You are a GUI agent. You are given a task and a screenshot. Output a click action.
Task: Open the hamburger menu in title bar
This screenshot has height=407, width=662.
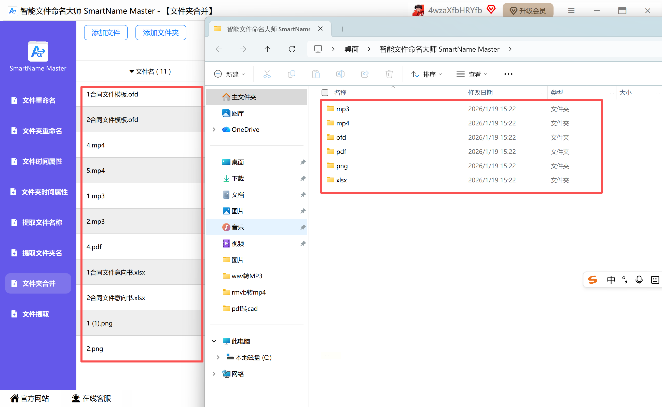click(x=571, y=11)
